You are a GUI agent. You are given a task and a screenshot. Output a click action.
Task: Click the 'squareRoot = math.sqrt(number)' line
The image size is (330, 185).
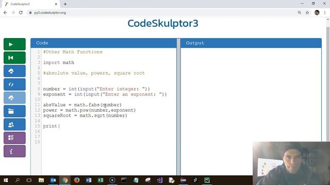click(x=85, y=116)
